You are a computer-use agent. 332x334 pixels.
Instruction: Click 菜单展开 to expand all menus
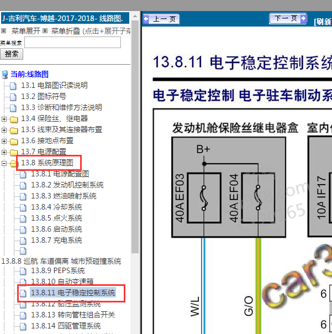(26, 31)
